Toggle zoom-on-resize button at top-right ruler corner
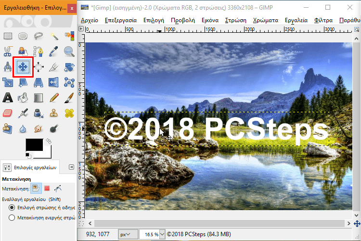The width and height of the screenshot is (361, 241). [356, 29]
